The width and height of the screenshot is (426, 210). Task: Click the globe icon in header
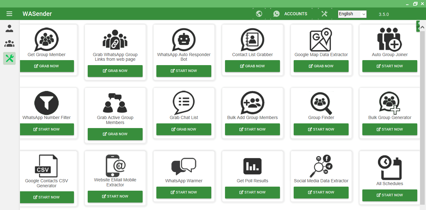click(x=259, y=14)
